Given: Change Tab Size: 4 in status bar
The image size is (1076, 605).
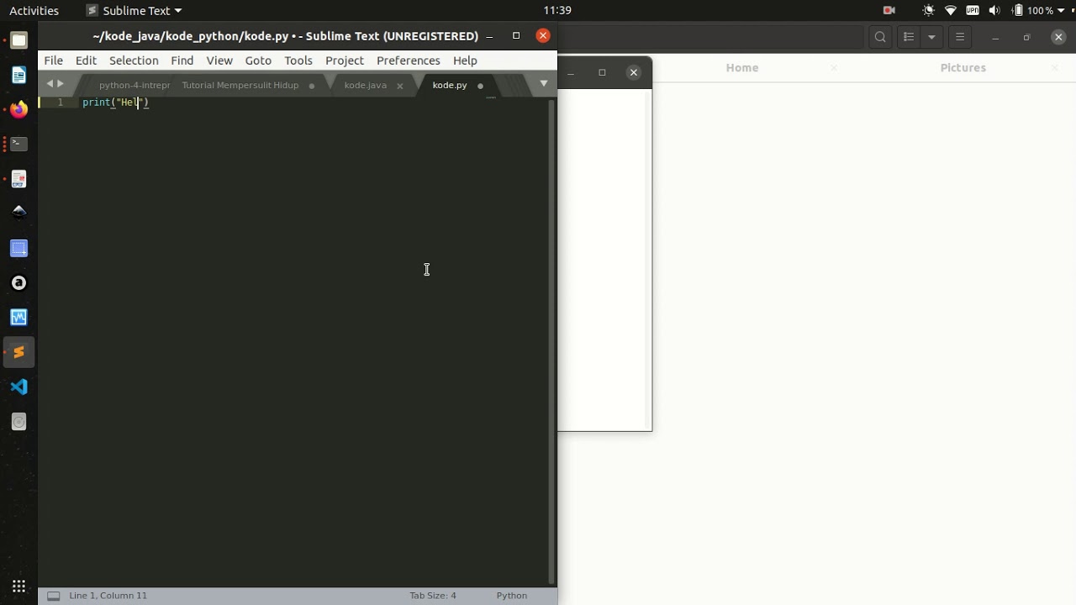Looking at the screenshot, I should pyautogui.click(x=433, y=596).
